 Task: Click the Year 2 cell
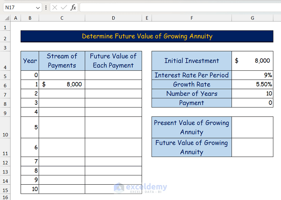click(x=30, y=94)
